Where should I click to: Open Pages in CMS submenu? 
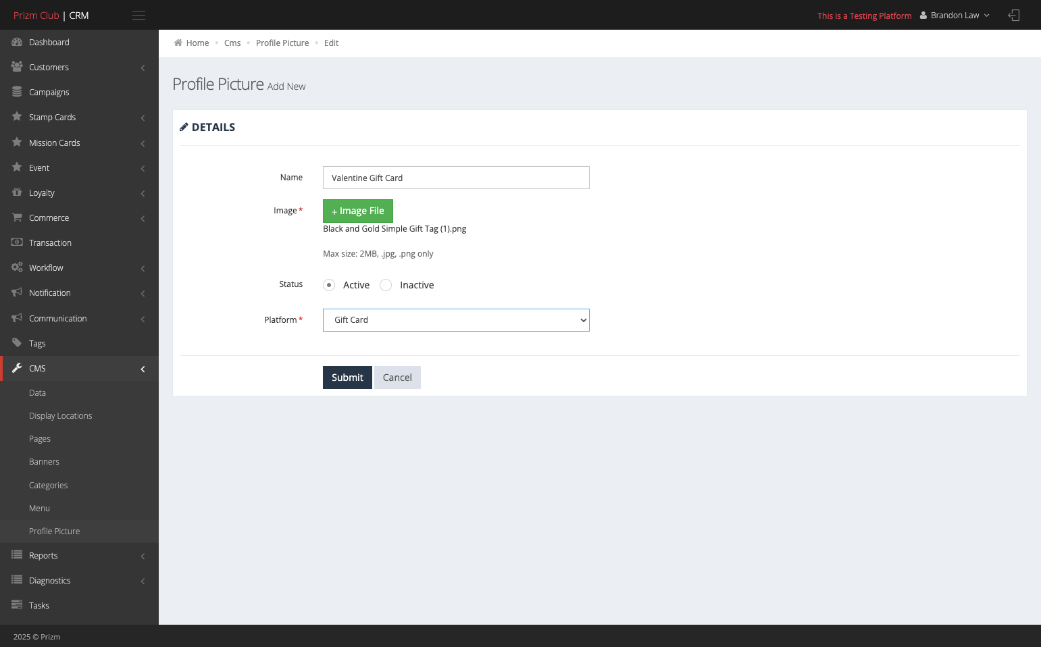(x=40, y=439)
